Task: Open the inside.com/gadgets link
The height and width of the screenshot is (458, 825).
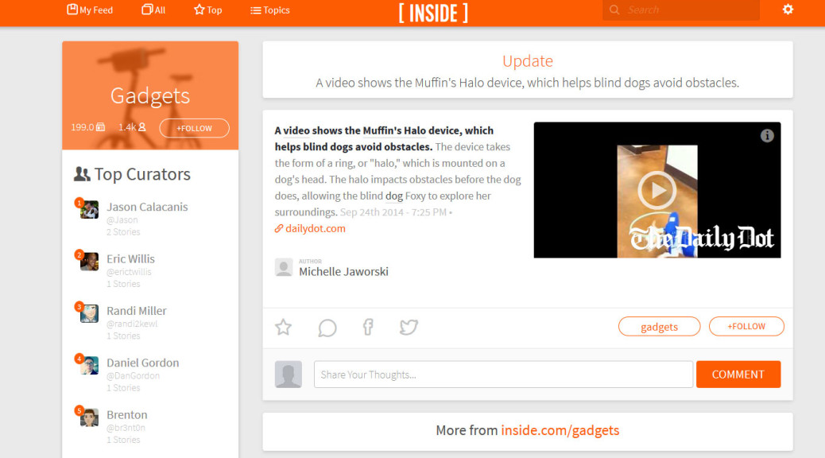Action: tap(560, 431)
